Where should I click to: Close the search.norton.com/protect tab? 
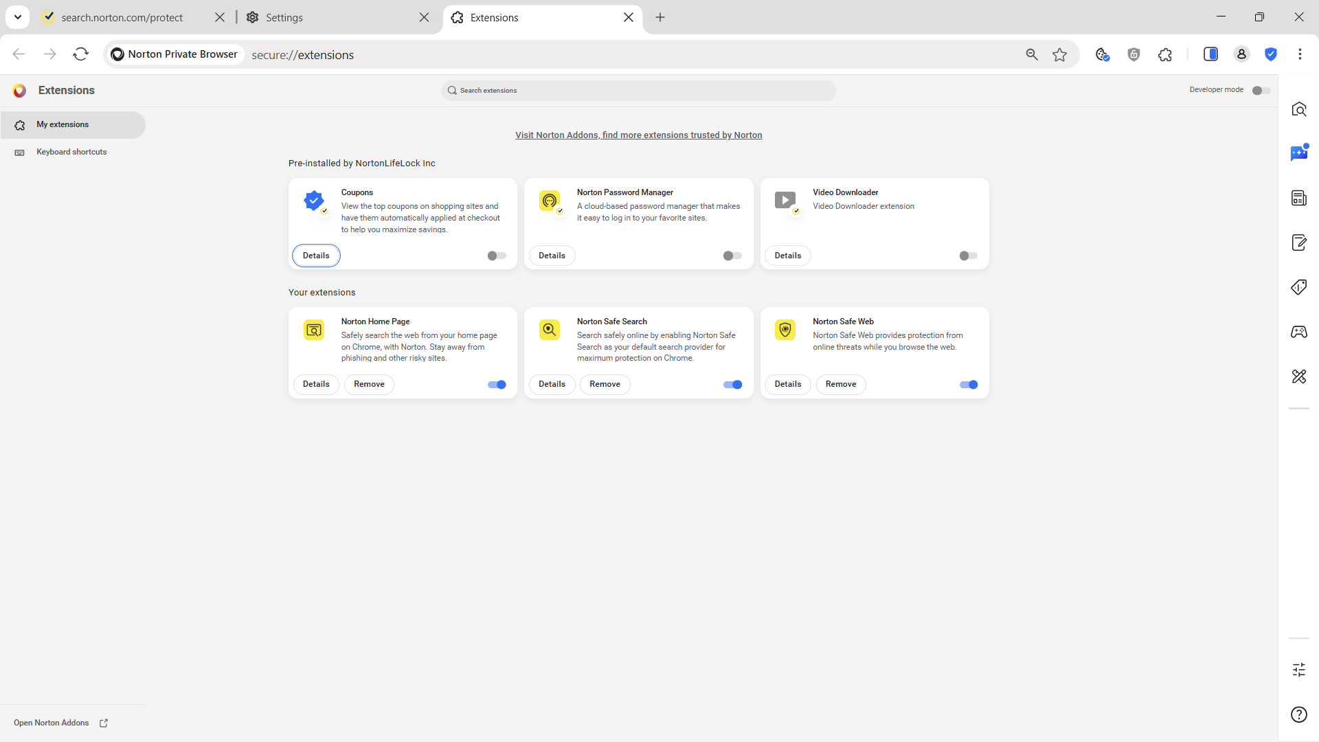[x=220, y=17]
